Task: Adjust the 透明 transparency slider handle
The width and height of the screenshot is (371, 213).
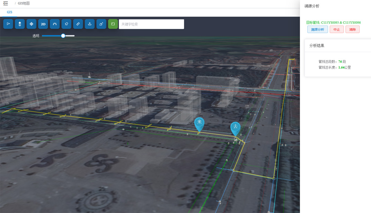Action: tap(63, 36)
